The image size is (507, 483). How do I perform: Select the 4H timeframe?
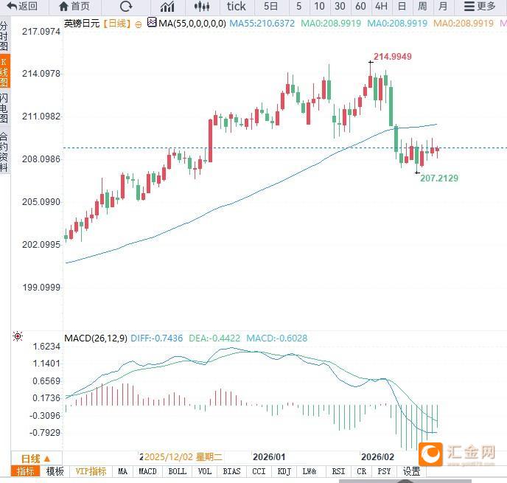click(x=381, y=7)
